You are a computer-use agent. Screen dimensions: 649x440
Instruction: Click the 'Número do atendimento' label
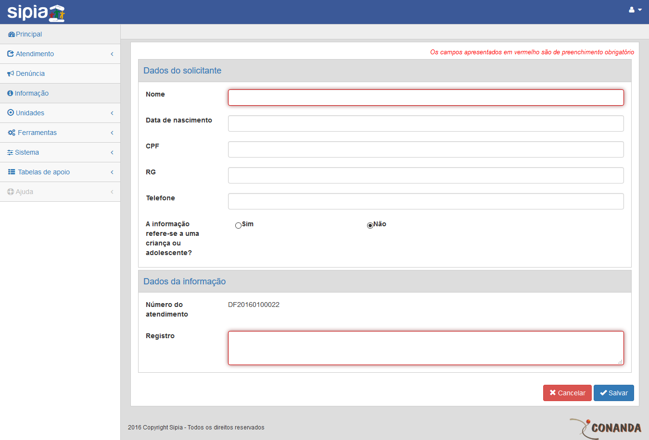(x=167, y=309)
